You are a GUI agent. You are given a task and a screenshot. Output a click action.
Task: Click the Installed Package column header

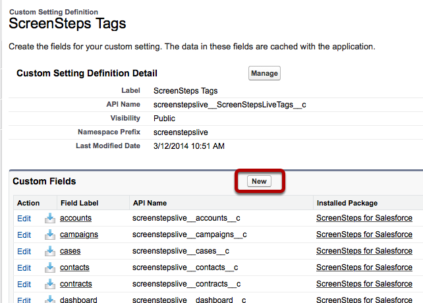pyautogui.click(x=347, y=203)
